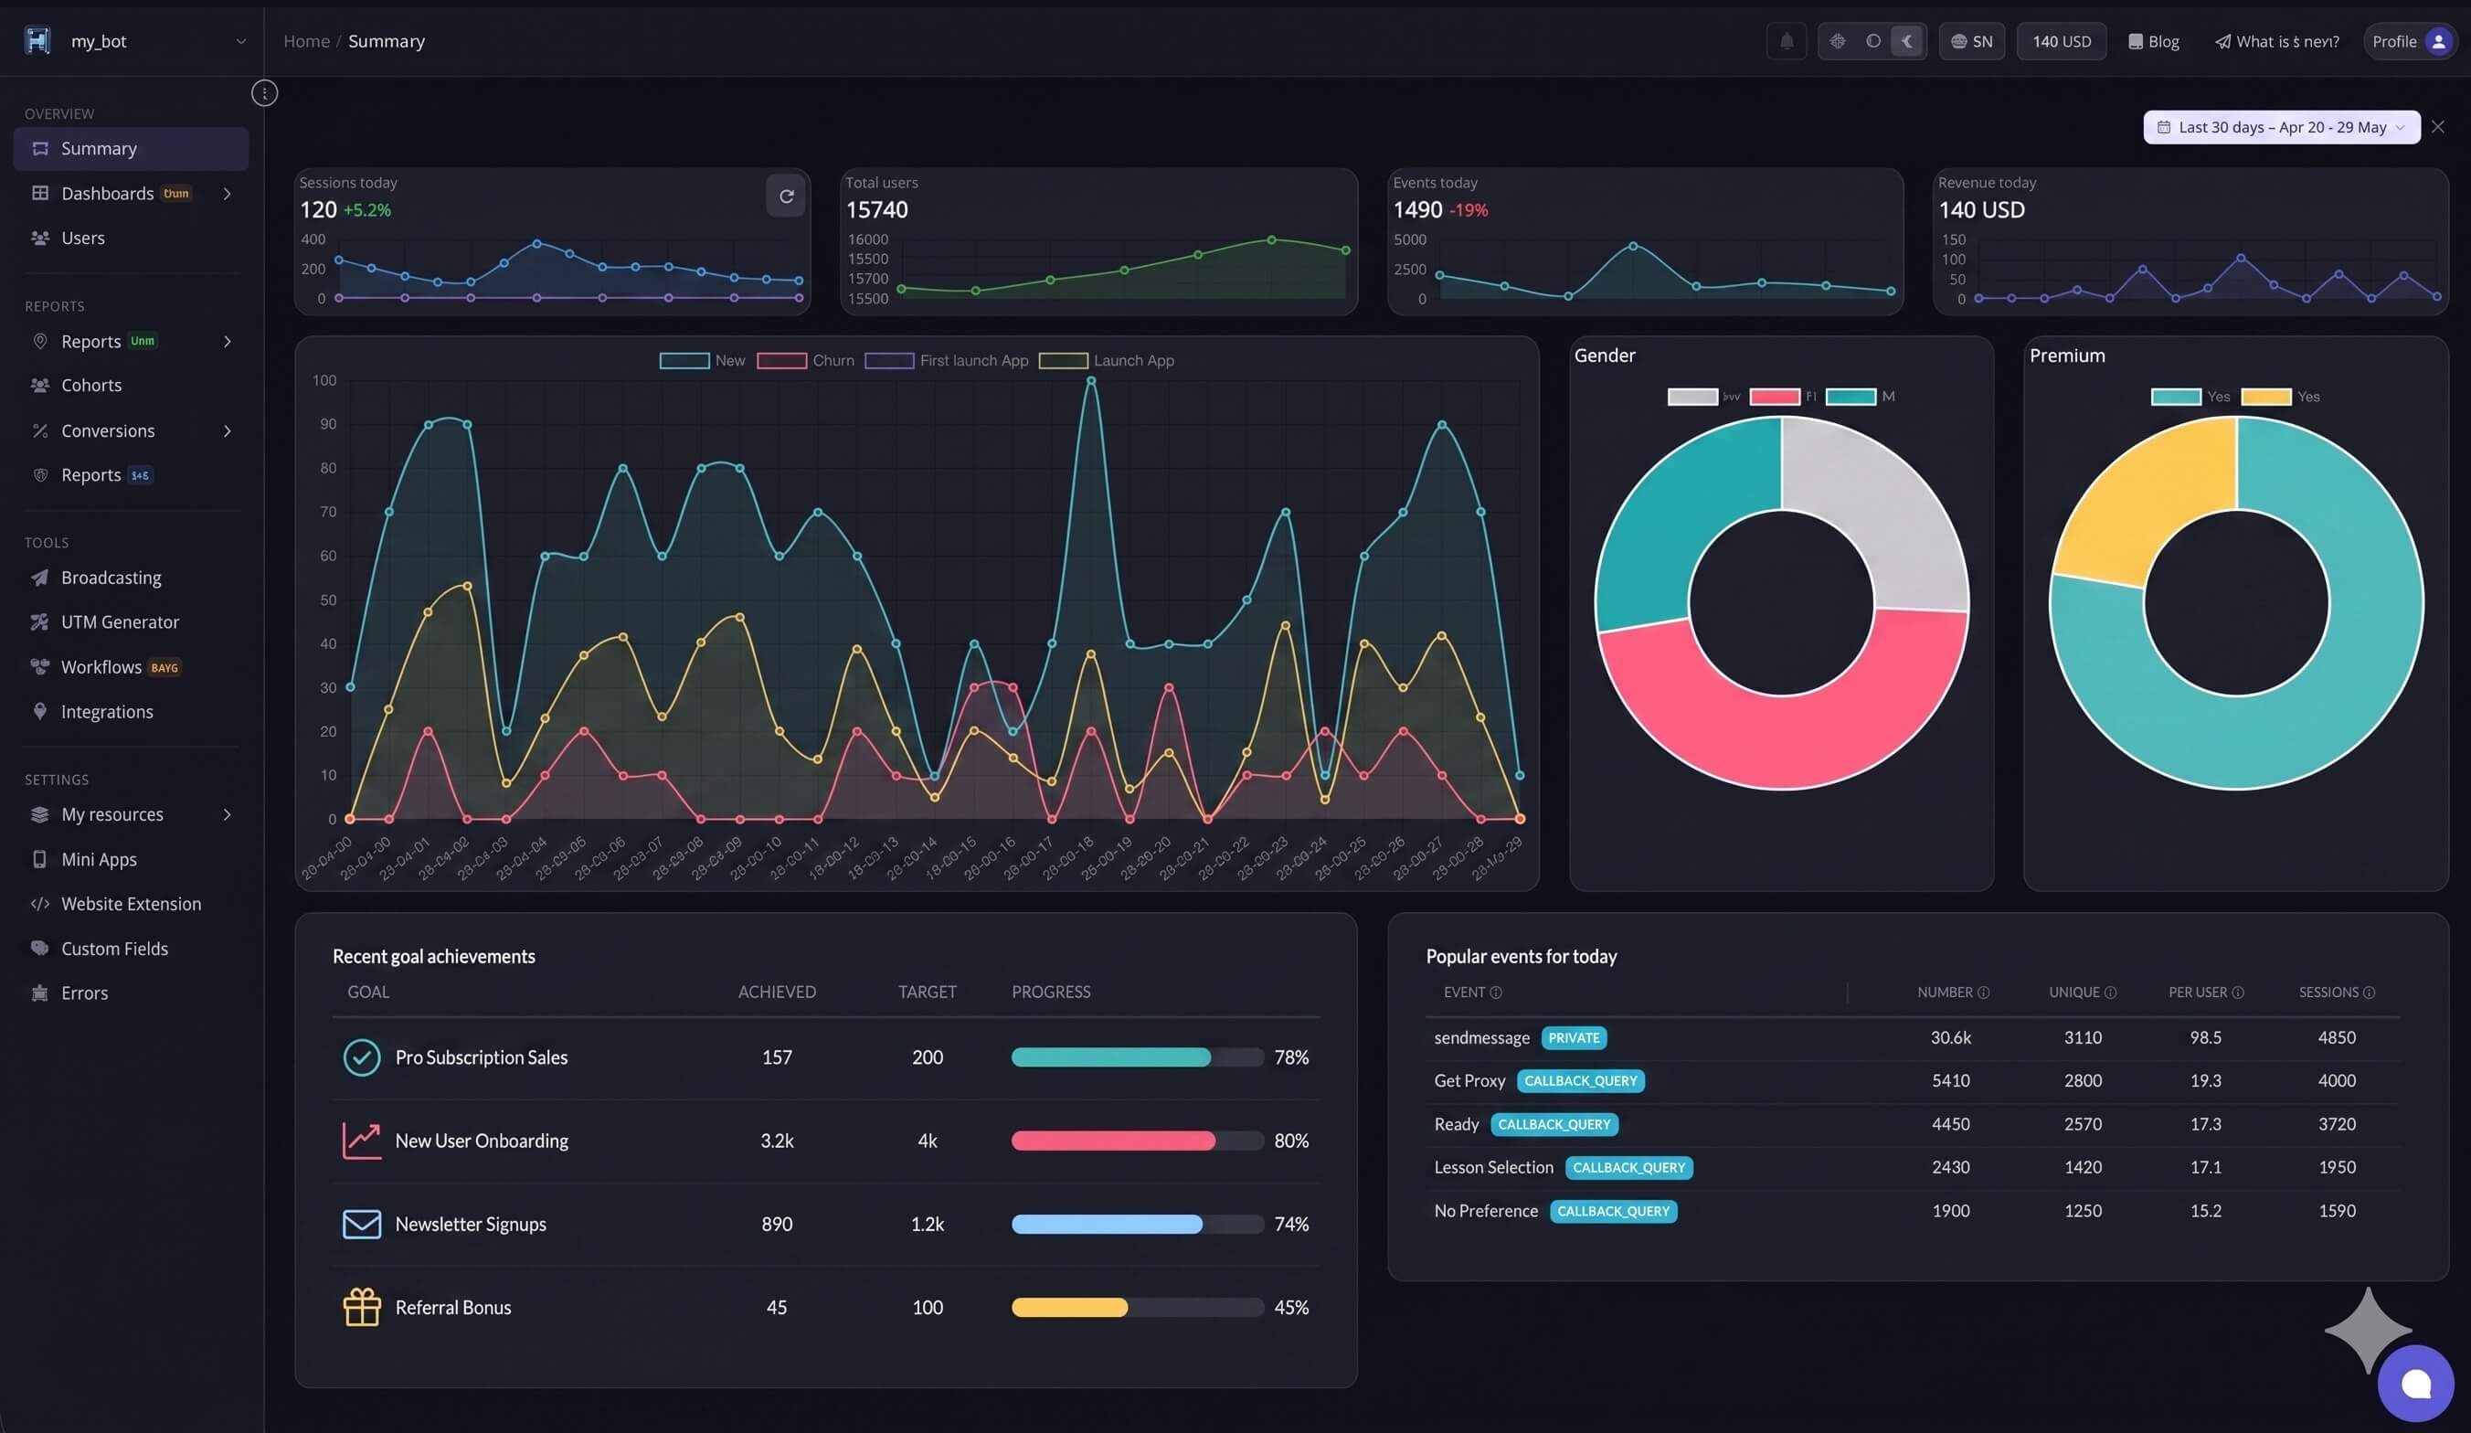Toggle the First launch App series legend

click(x=946, y=361)
